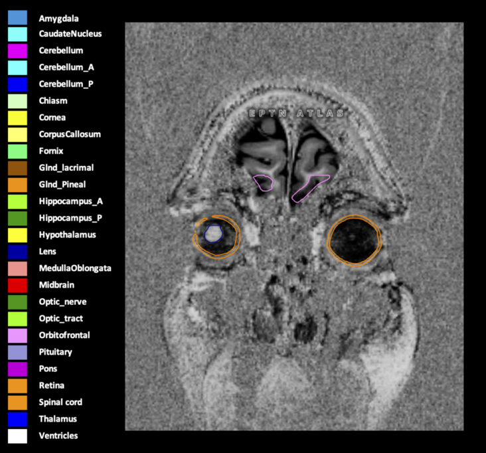Select the Midbrain red swatch
Image resolution: width=486 pixels, height=453 pixels.
click(17, 285)
